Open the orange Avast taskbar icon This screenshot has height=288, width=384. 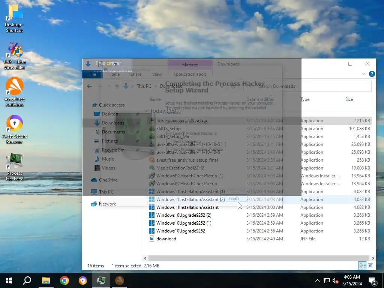[120, 280]
